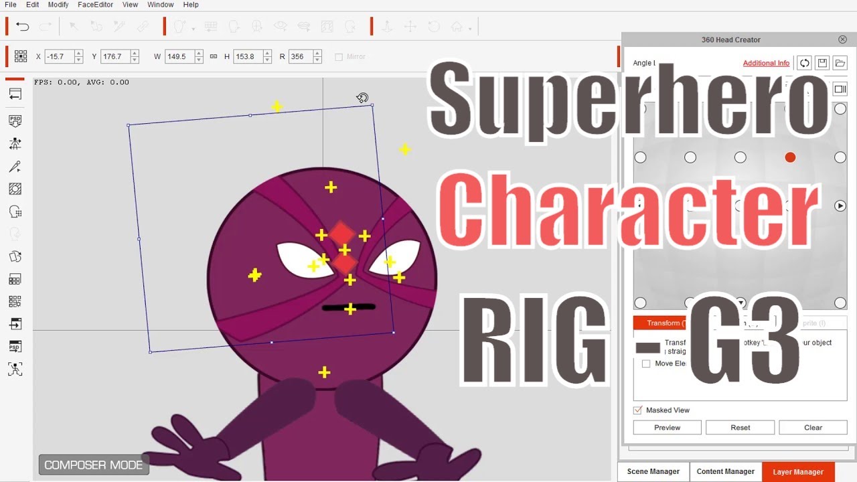Click the Redo arrow icon

46,27
